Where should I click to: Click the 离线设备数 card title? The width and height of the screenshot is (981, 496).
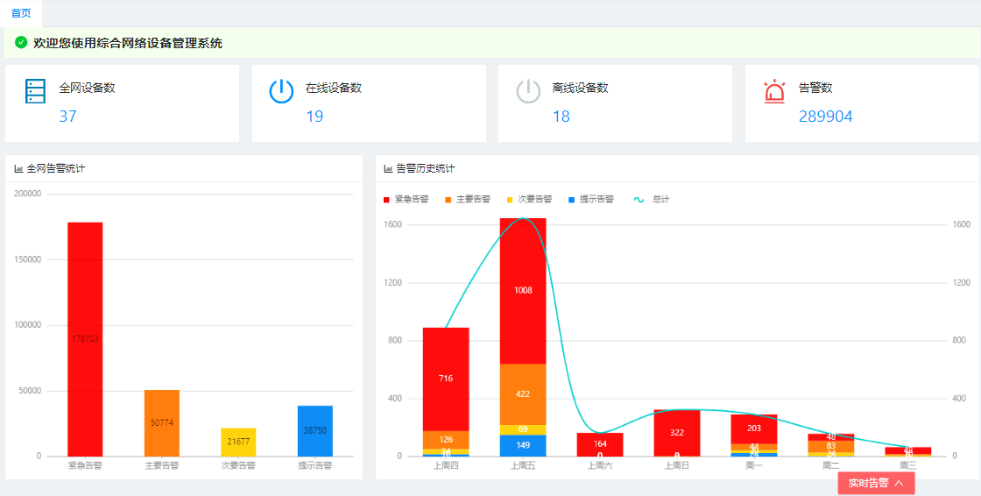[x=580, y=89]
